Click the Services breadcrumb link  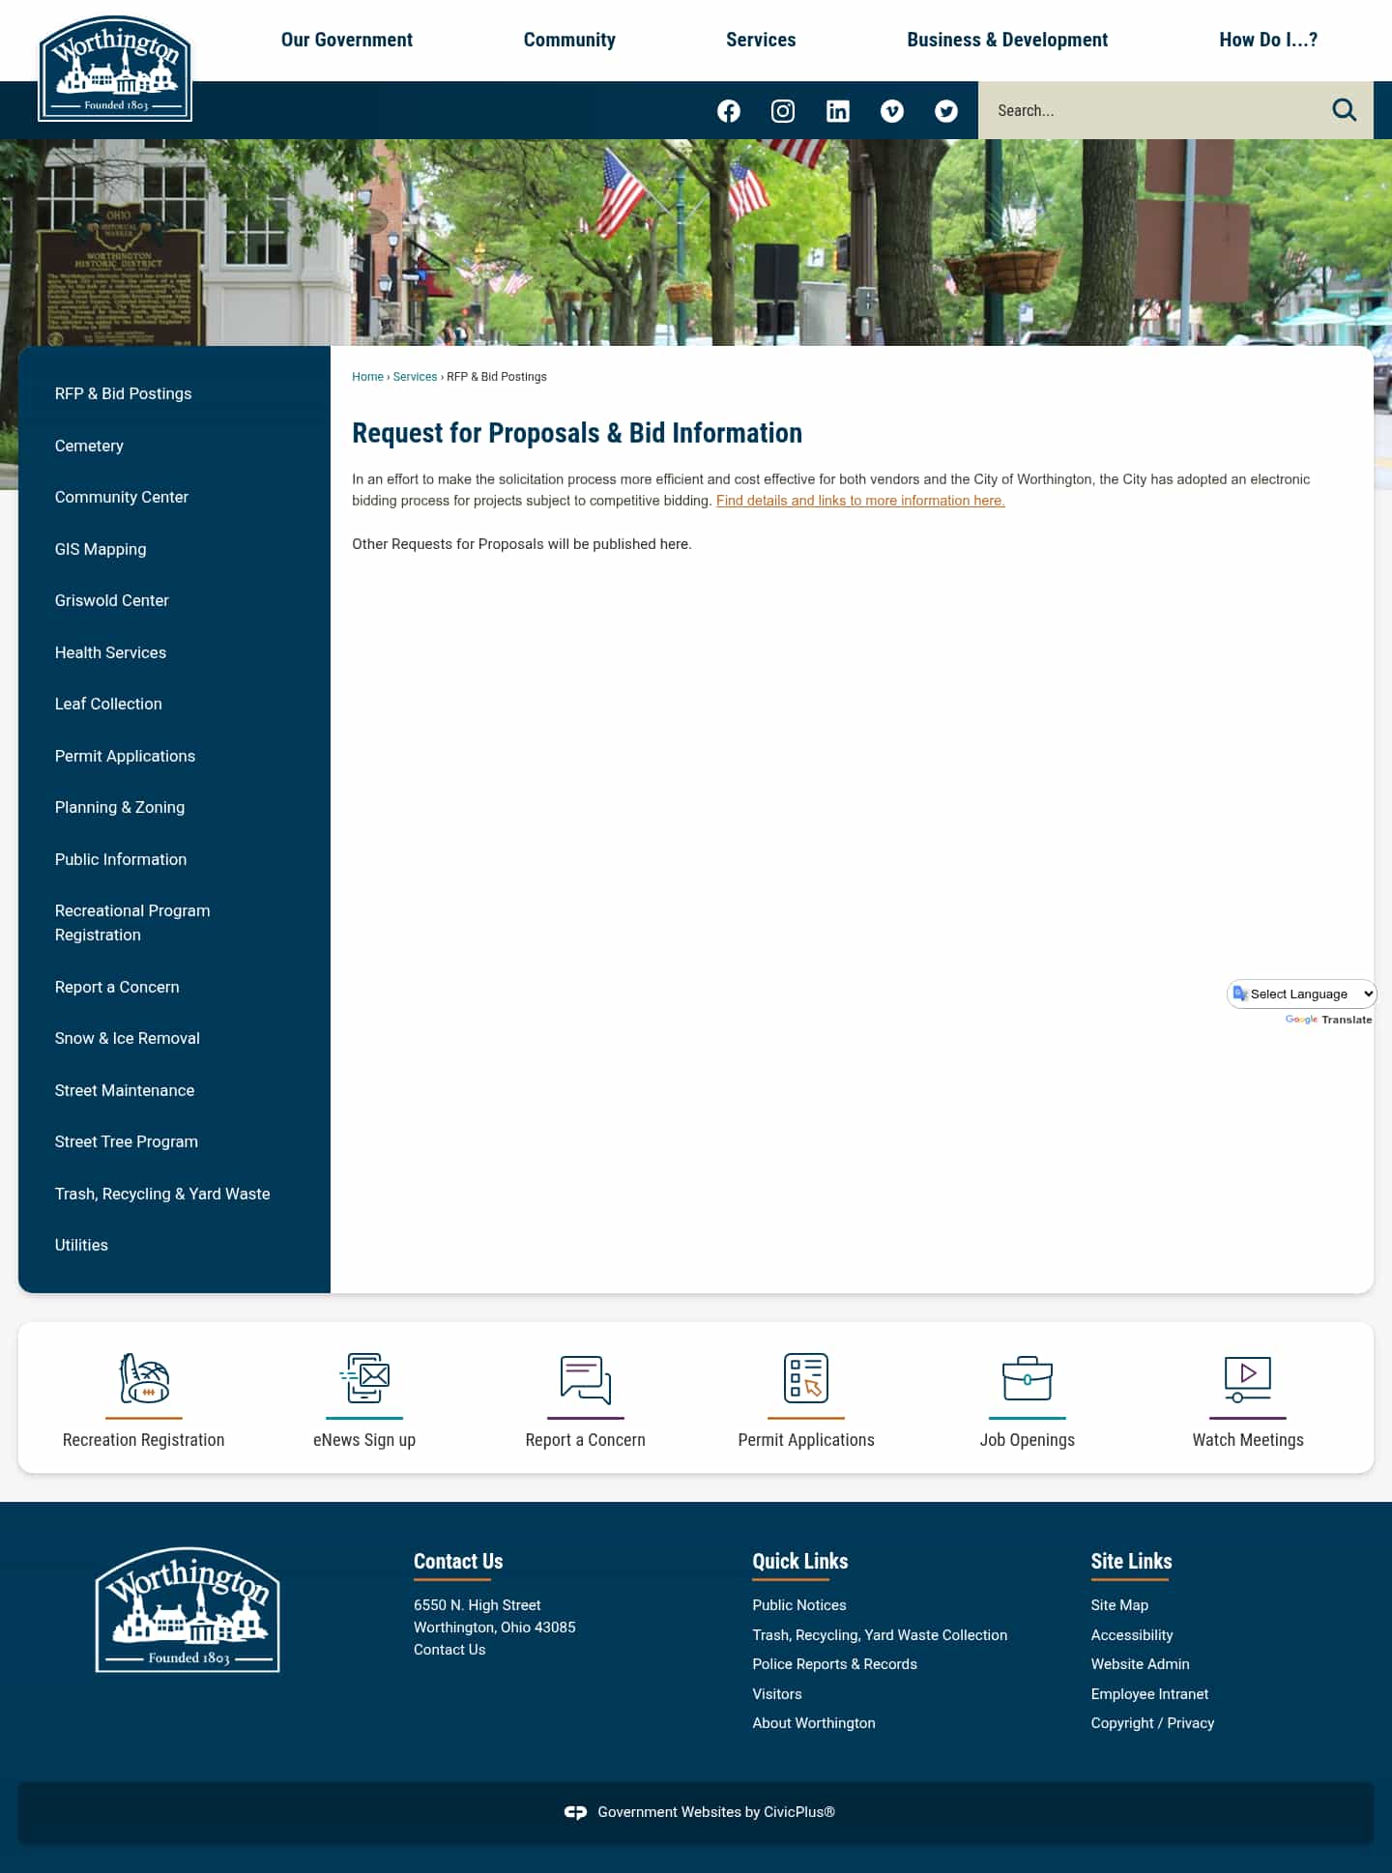415,377
